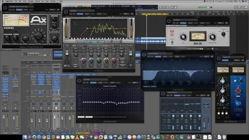The width and height of the screenshot is (249, 140).
Task: Click the green band knob in H-EQ
Action: coord(98,61)
